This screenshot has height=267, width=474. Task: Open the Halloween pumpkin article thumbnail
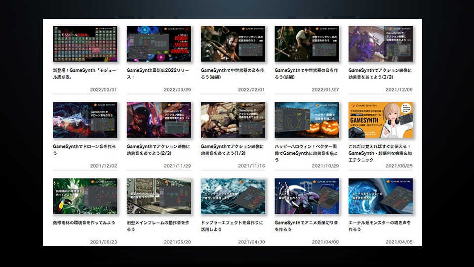coord(307,120)
